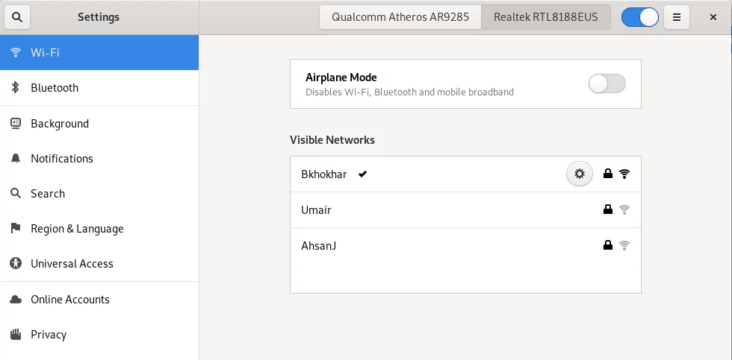This screenshot has width=732, height=360.
Task: Click the signal strength icon for AhsanJ
Action: coord(624,245)
